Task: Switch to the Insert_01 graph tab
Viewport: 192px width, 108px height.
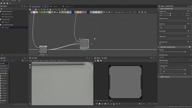Action: click(55, 7)
